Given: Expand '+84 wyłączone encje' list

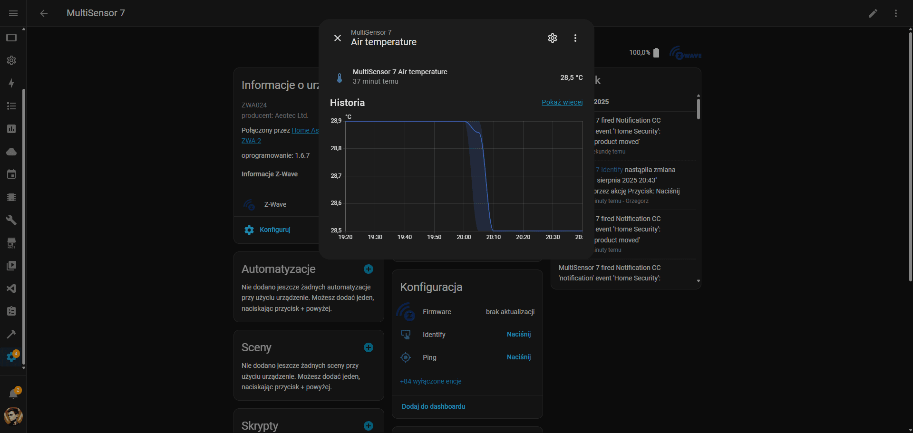Looking at the screenshot, I should coord(430,381).
